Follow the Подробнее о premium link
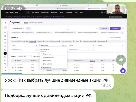This screenshot has height=102, width=136. pyautogui.click(x=116, y=17)
